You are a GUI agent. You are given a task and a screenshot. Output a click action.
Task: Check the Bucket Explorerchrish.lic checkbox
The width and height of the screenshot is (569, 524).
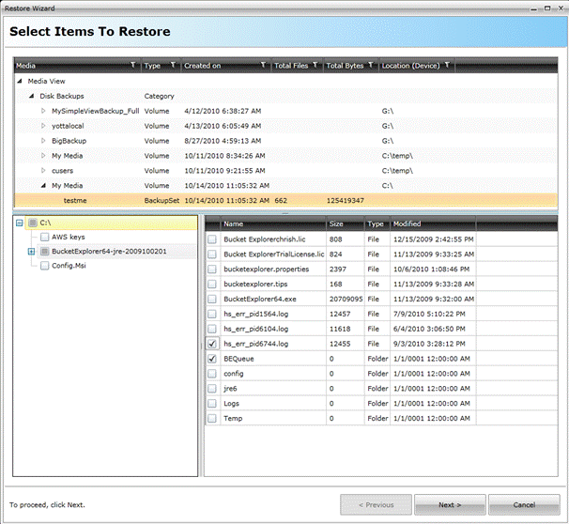(x=212, y=239)
